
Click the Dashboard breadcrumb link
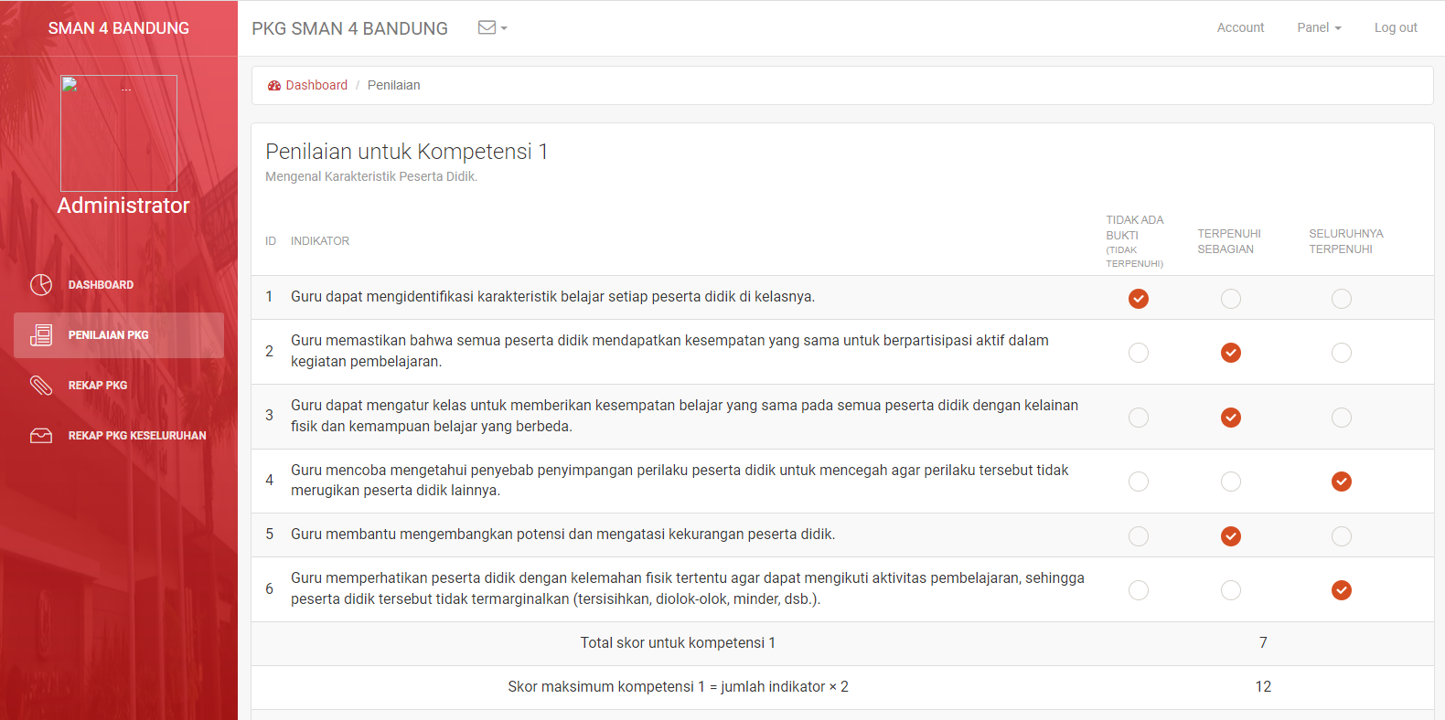tap(316, 85)
